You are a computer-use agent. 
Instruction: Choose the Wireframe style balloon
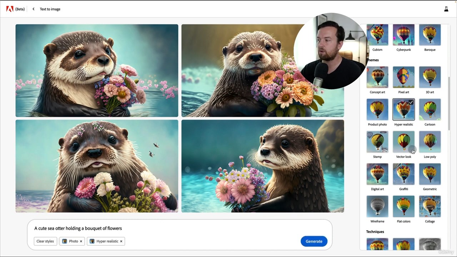tap(377, 206)
